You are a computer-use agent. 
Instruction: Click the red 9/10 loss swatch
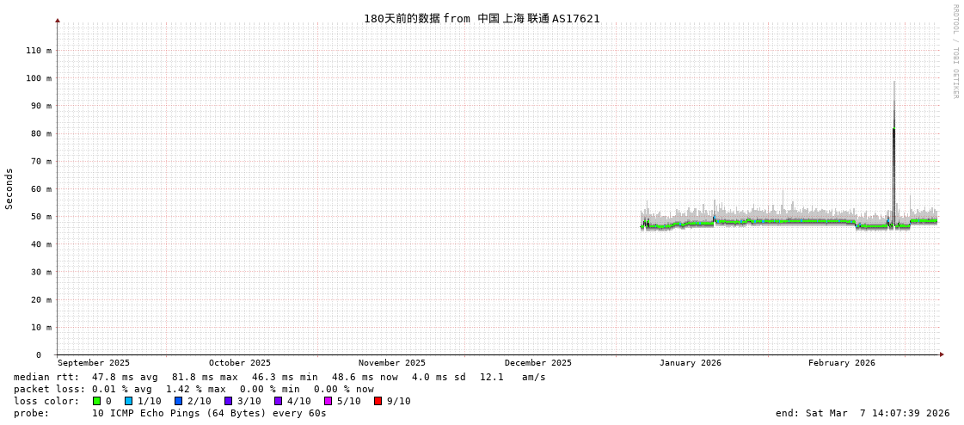click(378, 401)
